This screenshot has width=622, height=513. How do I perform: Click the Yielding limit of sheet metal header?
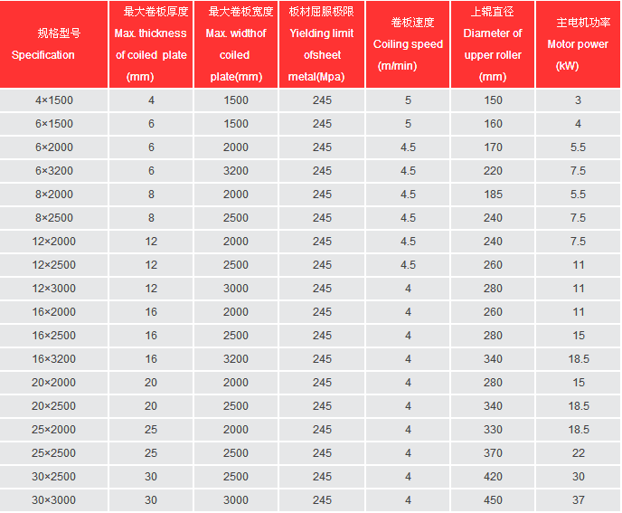(322, 44)
